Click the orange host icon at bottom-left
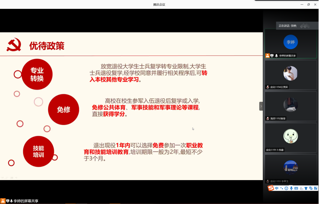This screenshot has height=204, width=319. tap(3, 201)
